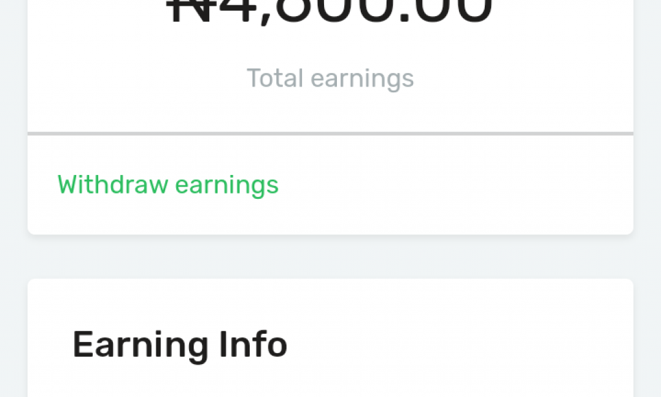Click the green Withdraw earnings text

pos(168,185)
